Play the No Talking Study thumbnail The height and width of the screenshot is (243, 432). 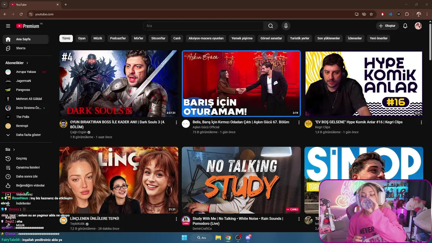(x=241, y=180)
